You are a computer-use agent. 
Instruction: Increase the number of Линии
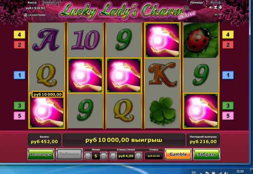[103, 156]
